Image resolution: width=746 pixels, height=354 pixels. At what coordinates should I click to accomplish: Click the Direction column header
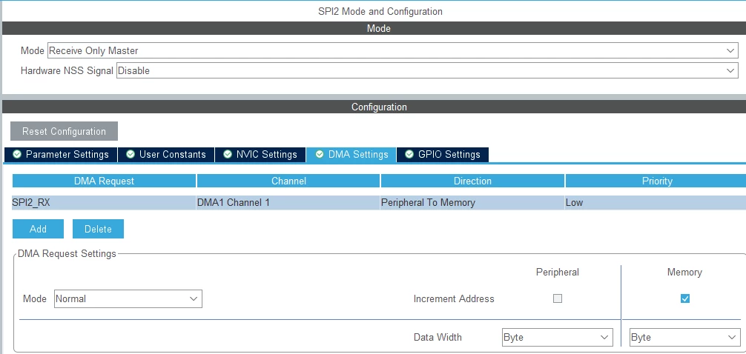click(472, 181)
